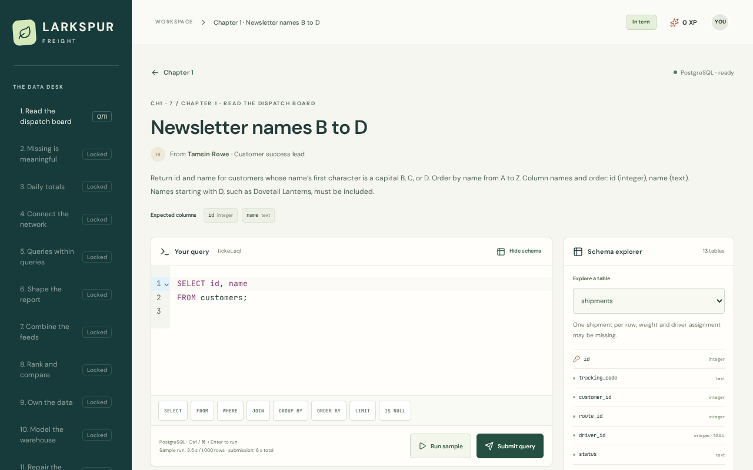753x470 pixels.
Task: Insert the FROM keyword snippet
Action: [x=202, y=411]
